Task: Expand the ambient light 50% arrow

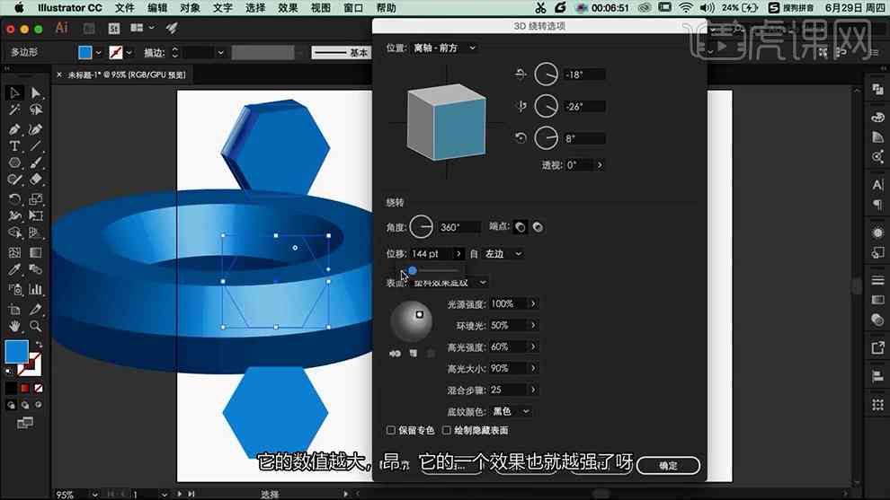Action: [533, 325]
